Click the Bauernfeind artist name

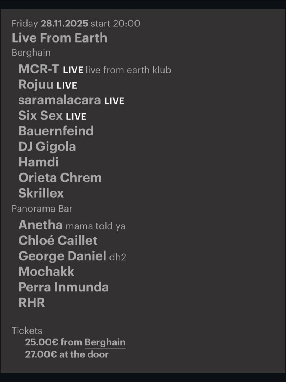coord(56,131)
